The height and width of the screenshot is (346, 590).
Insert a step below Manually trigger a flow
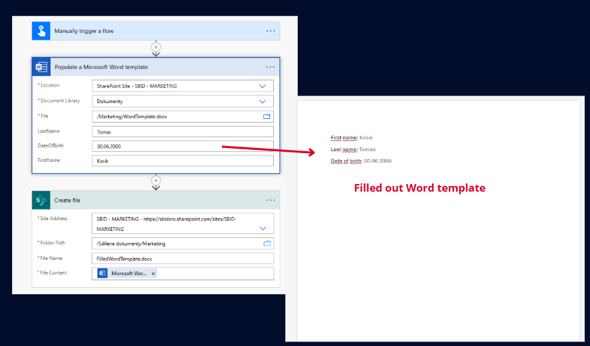tap(156, 47)
